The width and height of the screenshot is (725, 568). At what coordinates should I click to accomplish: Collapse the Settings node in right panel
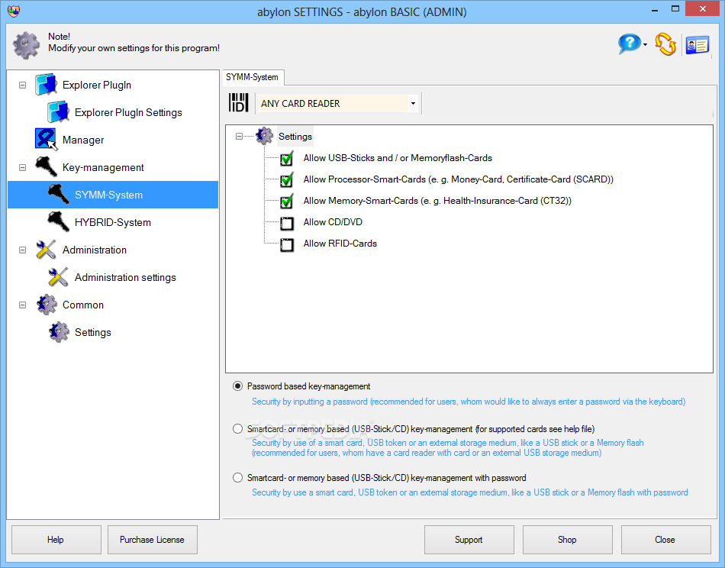239,136
